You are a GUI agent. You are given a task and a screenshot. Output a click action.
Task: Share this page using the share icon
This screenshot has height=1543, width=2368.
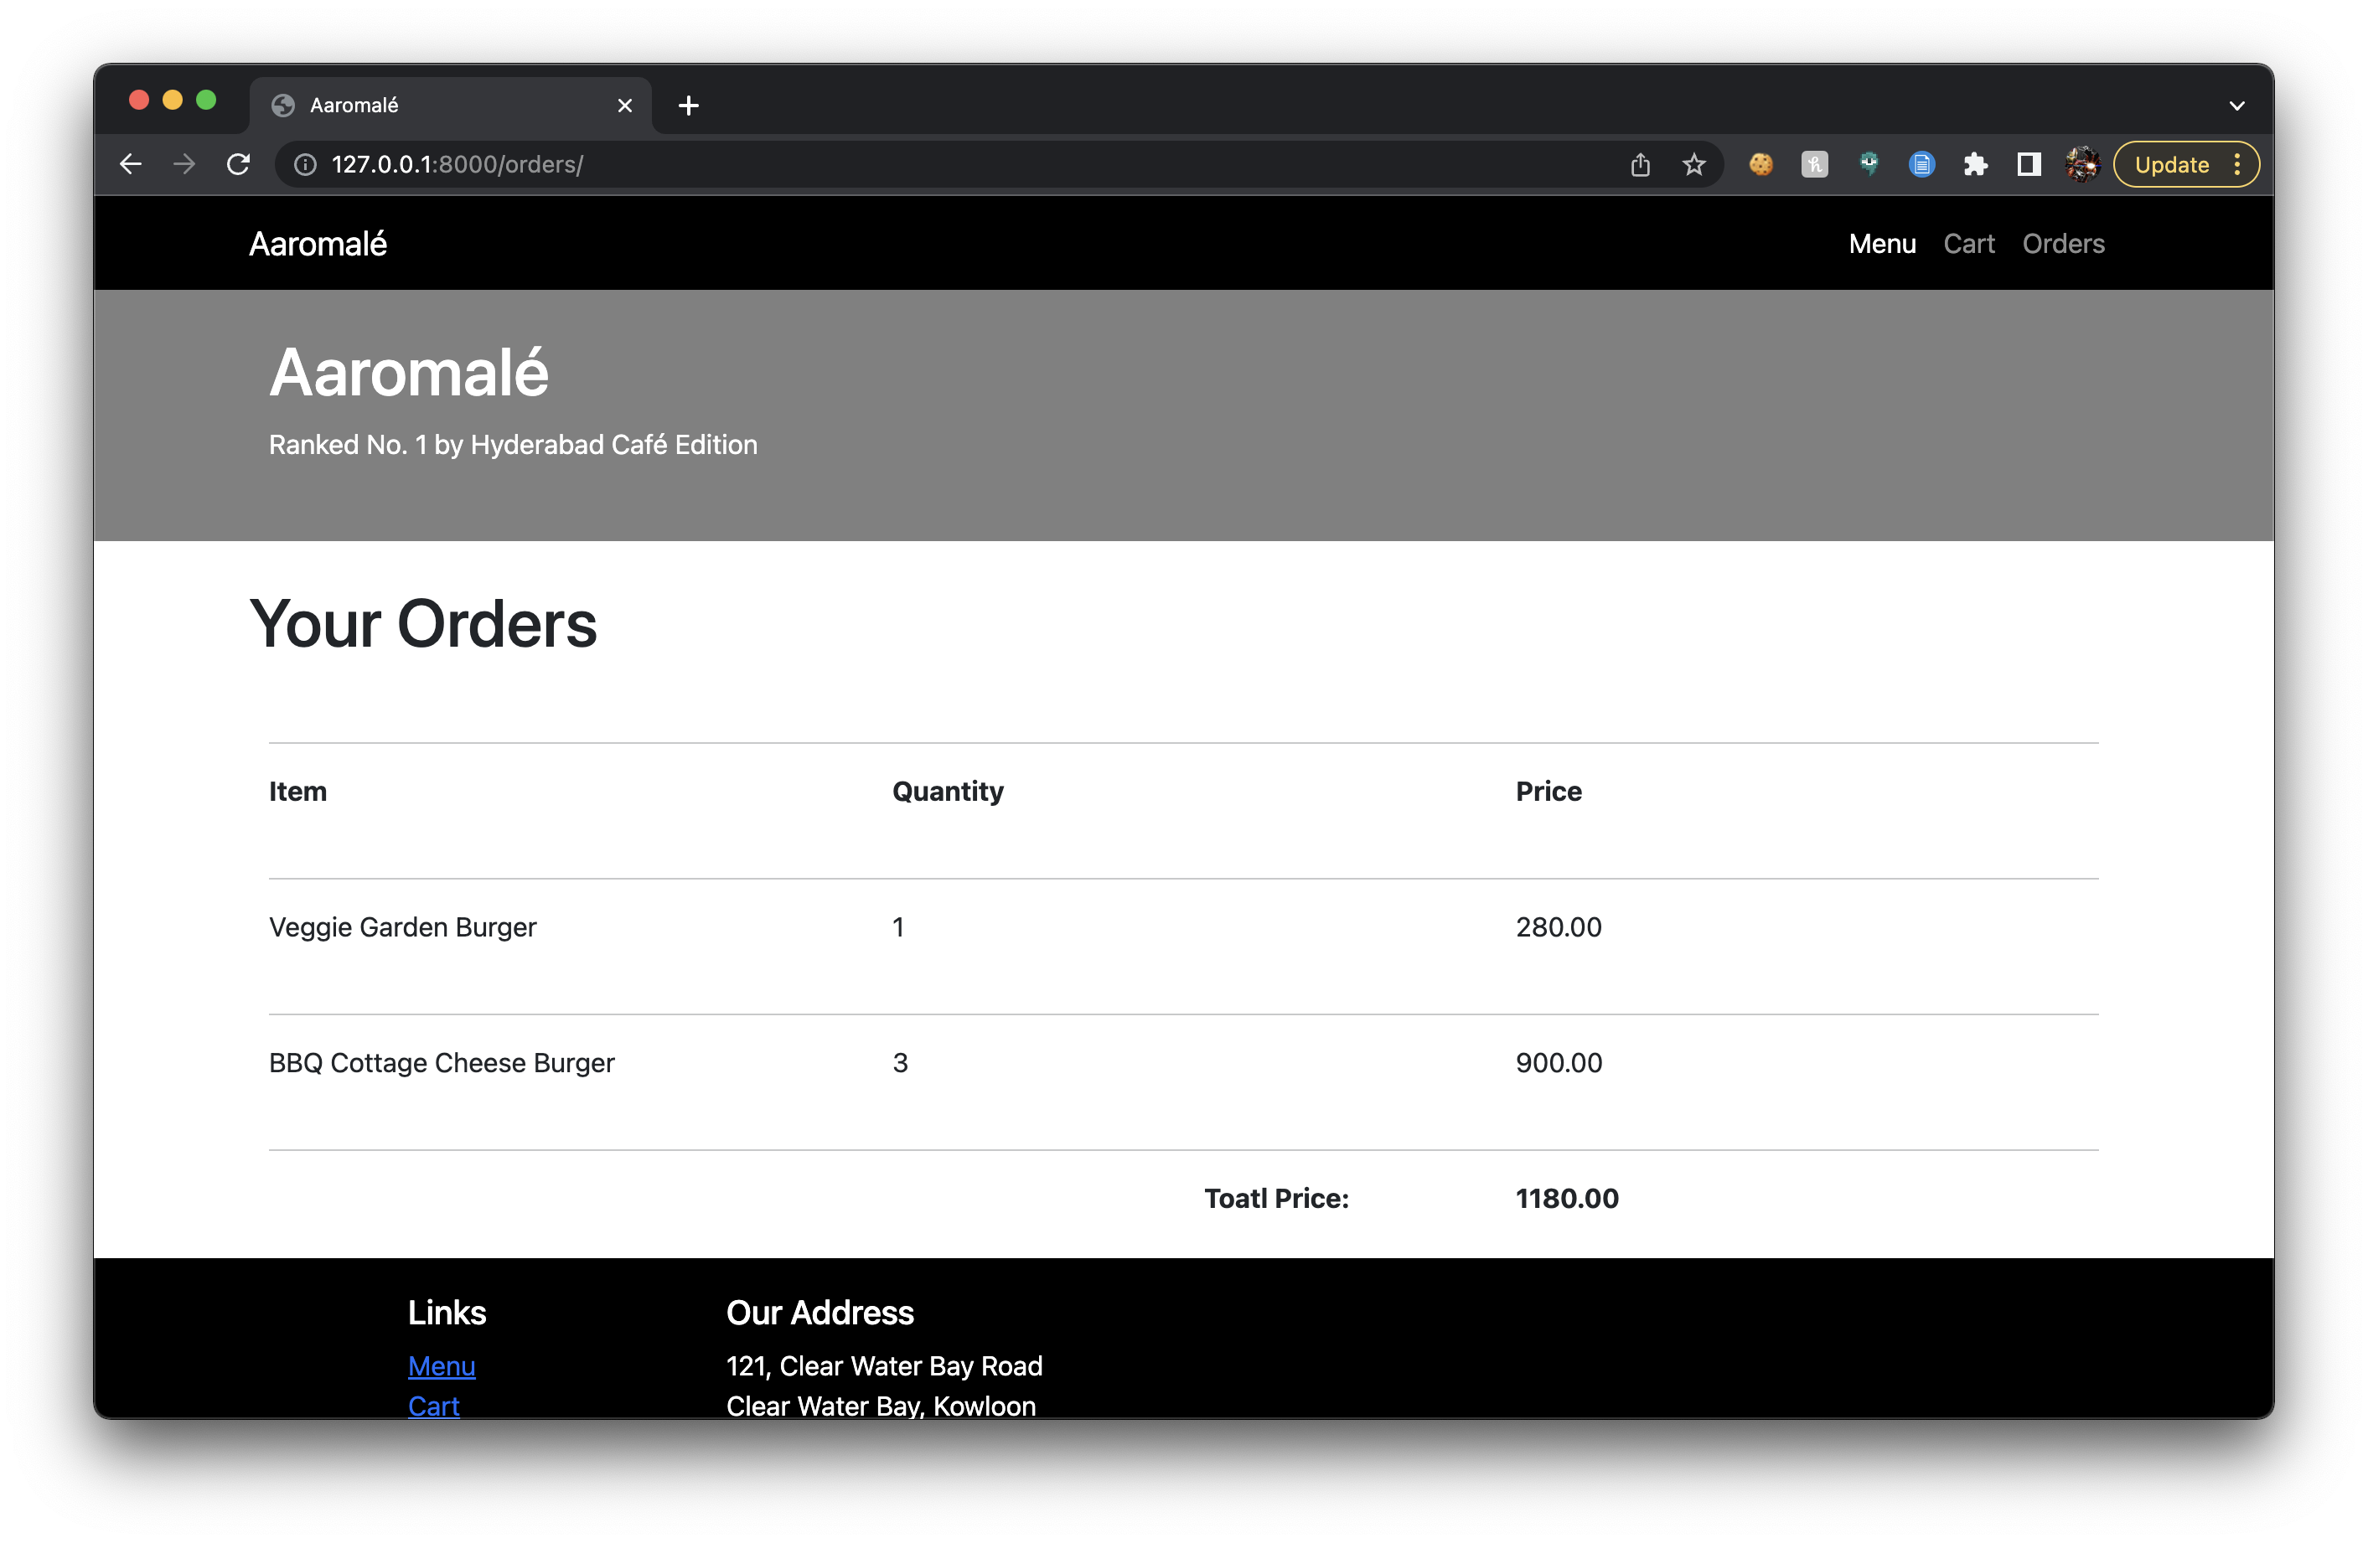(1641, 164)
